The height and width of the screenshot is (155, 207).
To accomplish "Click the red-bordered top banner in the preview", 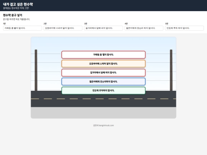I will click(103, 55).
